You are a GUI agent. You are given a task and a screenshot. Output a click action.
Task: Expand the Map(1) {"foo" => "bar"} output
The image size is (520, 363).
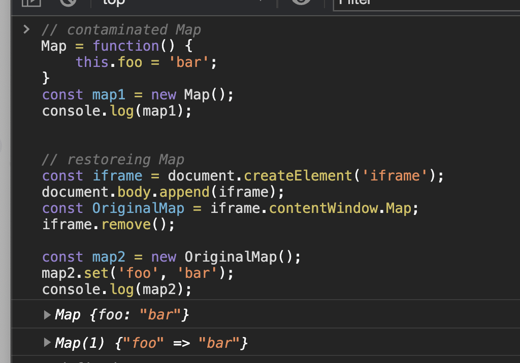tap(47, 342)
